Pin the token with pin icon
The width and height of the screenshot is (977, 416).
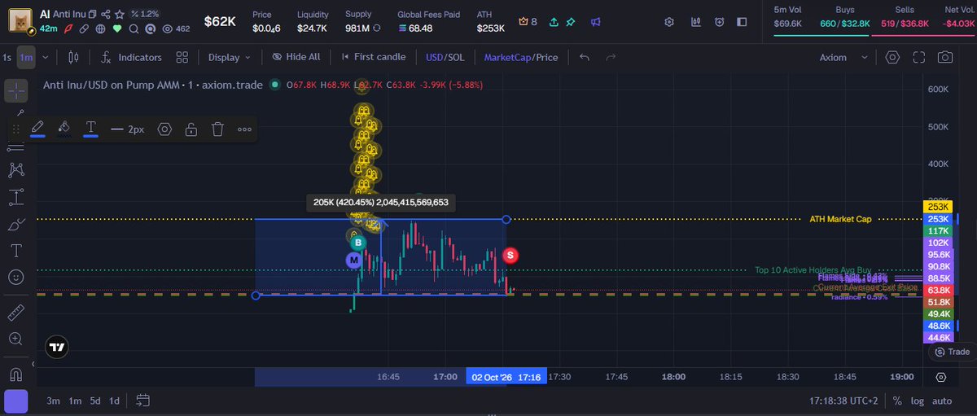(x=572, y=22)
